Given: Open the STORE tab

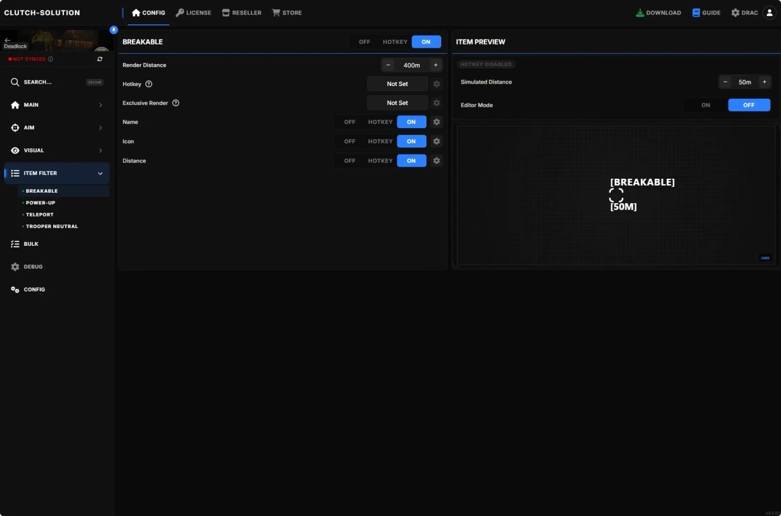Looking at the screenshot, I should tap(287, 13).
